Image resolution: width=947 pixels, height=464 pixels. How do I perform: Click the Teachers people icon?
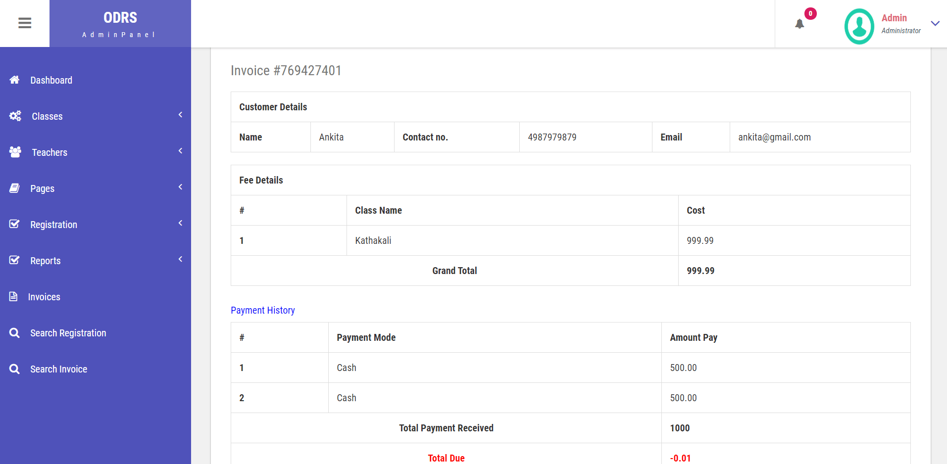tap(15, 152)
